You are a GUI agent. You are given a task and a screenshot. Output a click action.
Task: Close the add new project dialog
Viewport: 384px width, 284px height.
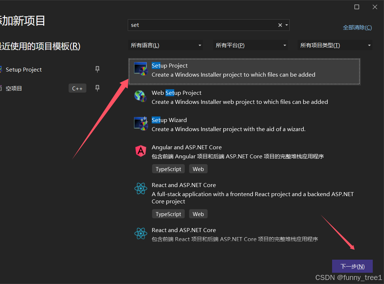pyautogui.click(x=375, y=7)
